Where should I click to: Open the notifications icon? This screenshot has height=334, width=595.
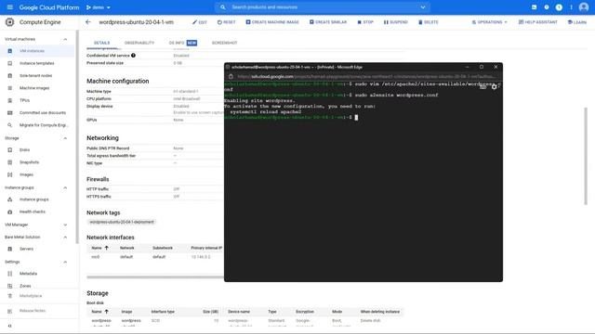point(559,7)
